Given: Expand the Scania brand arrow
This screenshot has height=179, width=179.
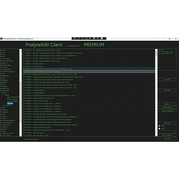Looking at the screenshot, I should [x=1, y=118].
